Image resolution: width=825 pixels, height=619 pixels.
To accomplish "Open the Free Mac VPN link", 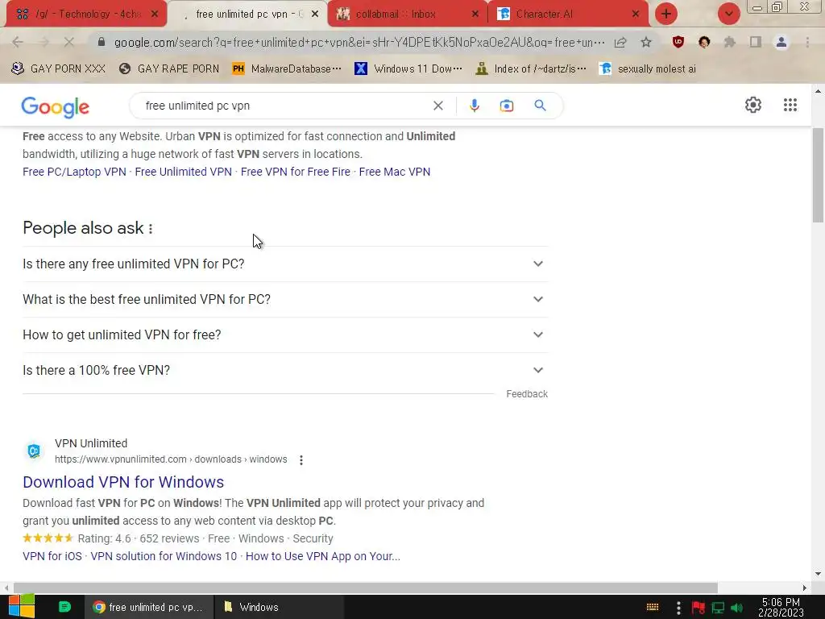I will [395, 172].
